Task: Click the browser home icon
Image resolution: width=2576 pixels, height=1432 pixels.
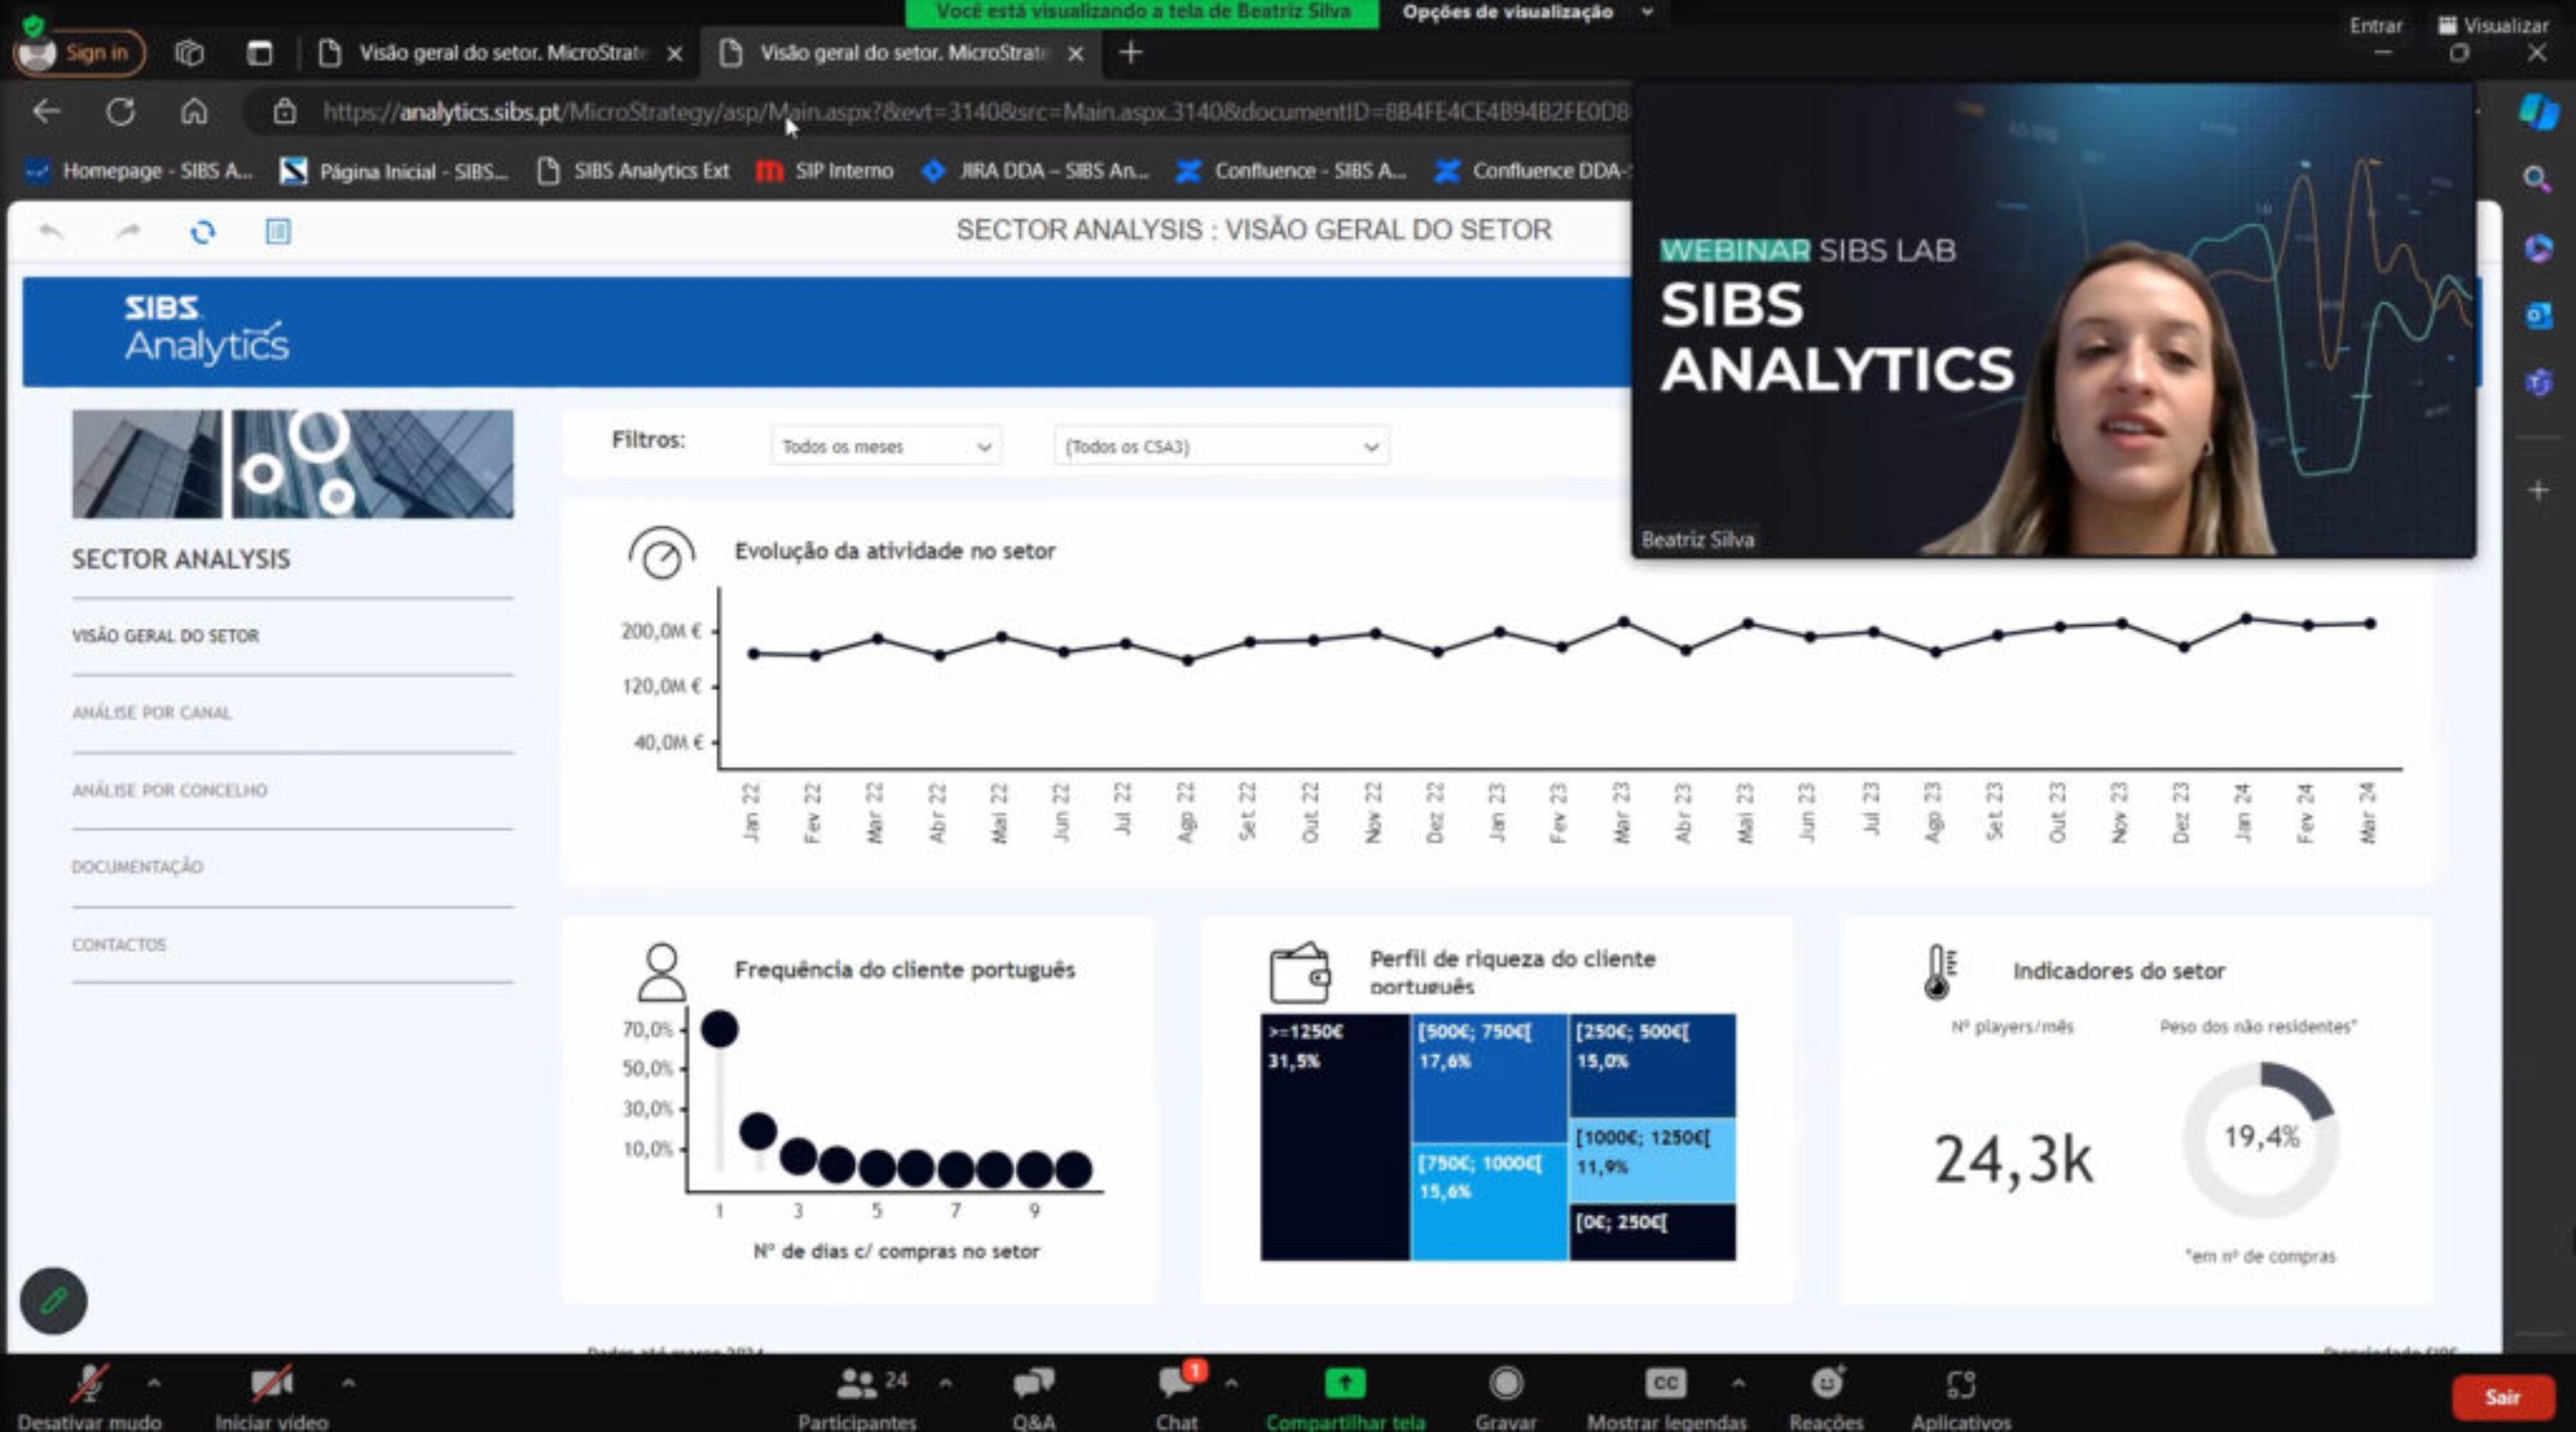Action: (194, 111)
